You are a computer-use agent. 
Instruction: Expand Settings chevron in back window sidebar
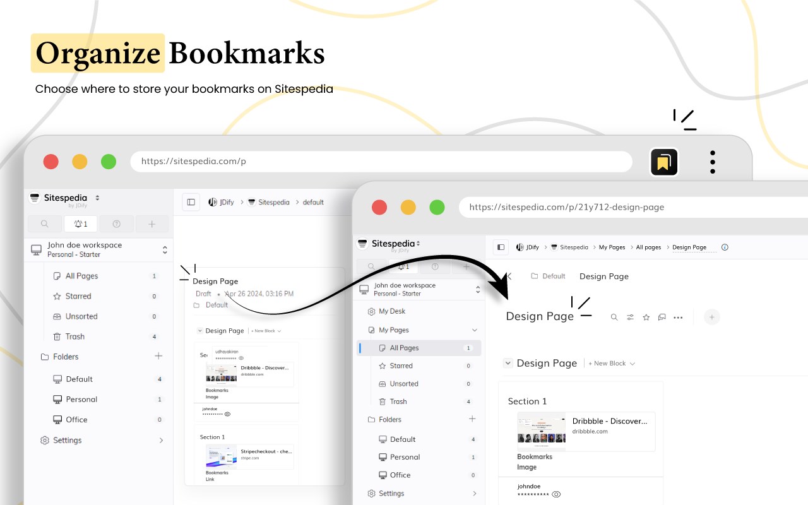tap(161, 440)
